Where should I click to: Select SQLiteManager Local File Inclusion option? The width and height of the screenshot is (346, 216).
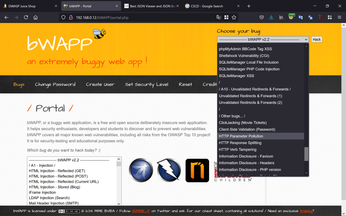[x=261, y=62]
